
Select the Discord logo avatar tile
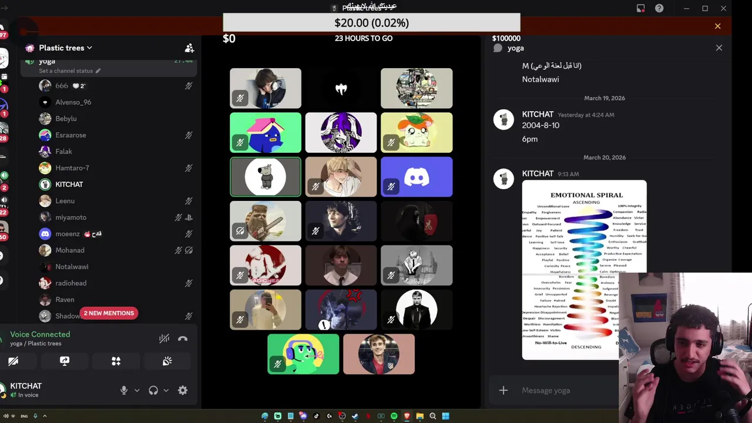click(x=417, y=177)
